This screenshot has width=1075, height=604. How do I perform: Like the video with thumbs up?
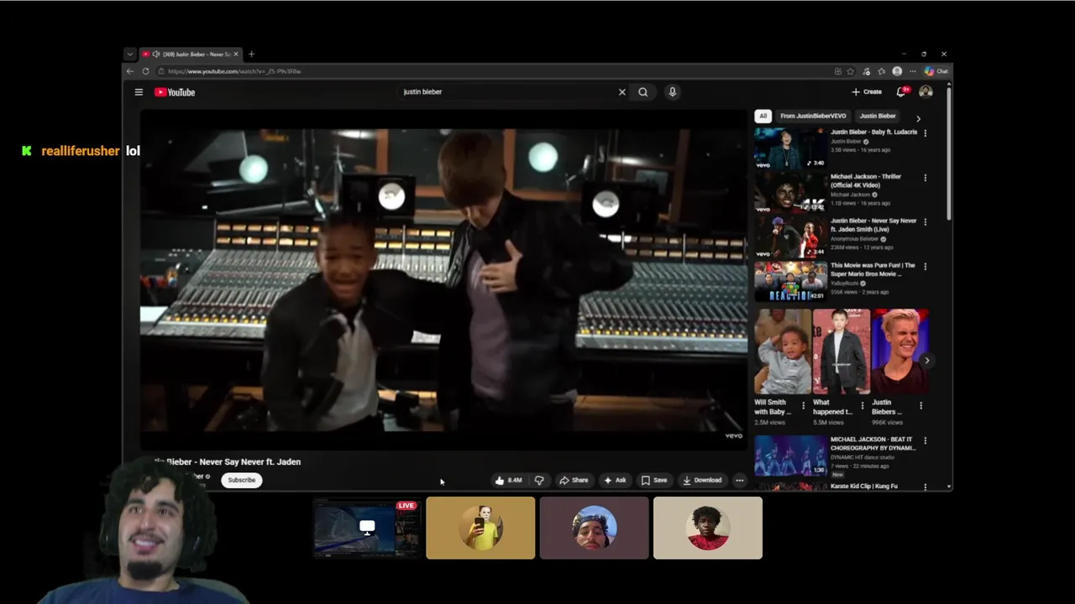(509, 480)
